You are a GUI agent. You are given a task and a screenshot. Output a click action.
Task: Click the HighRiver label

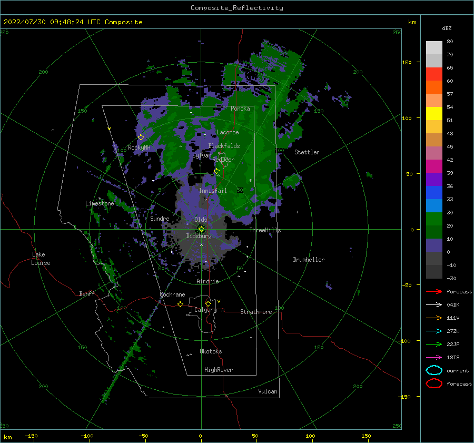[219, 370]
